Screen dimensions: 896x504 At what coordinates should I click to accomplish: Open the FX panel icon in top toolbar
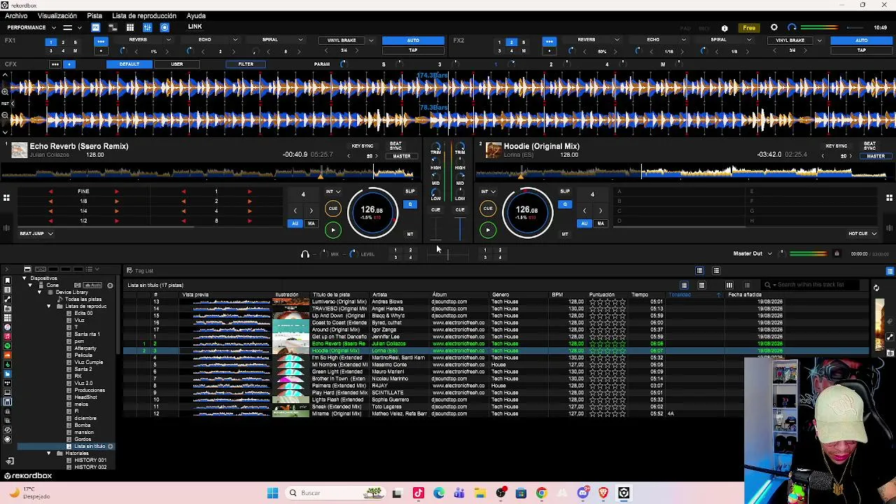(x=95, y=27)
